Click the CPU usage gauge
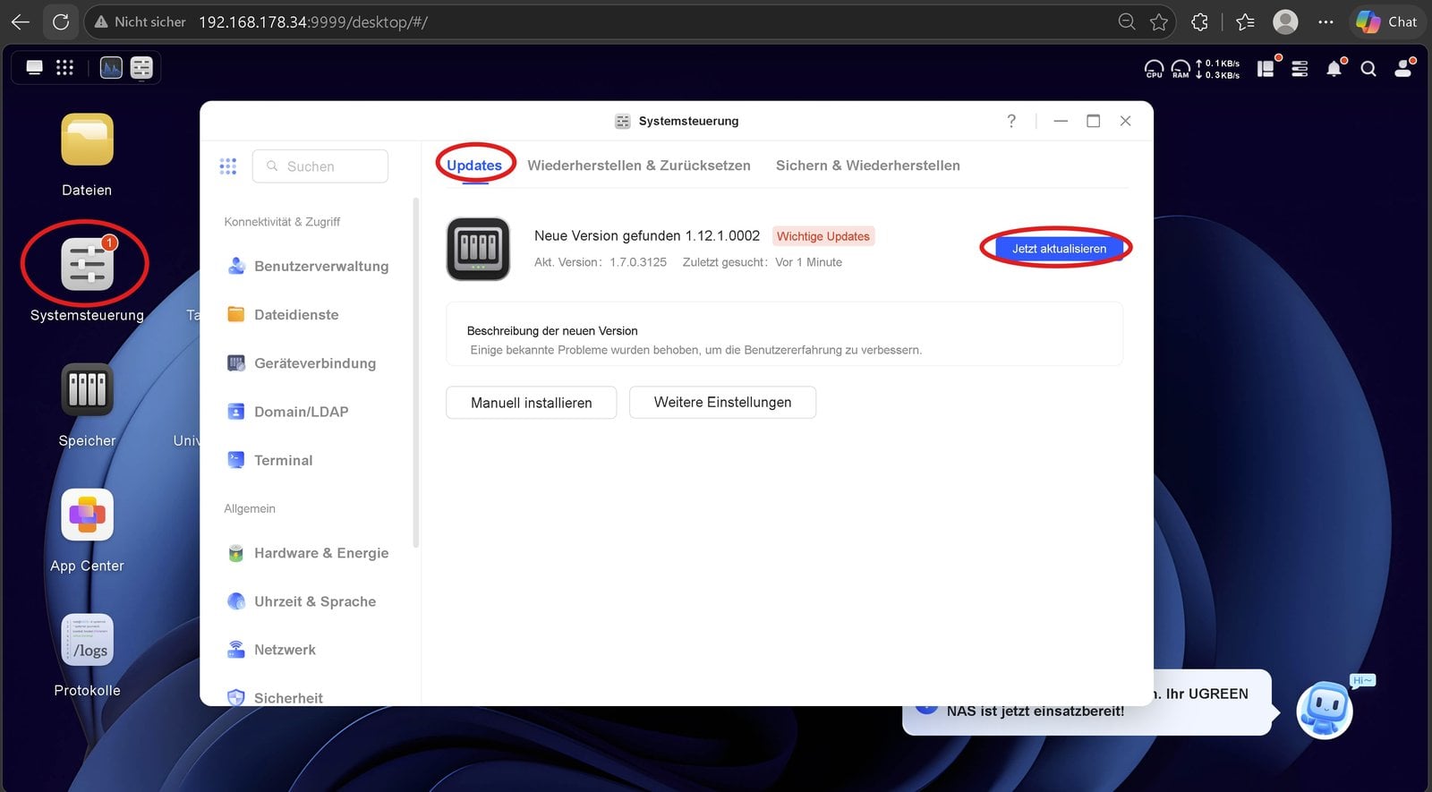Viewport: 1432px width, 792px height. tap(1155, 69)
